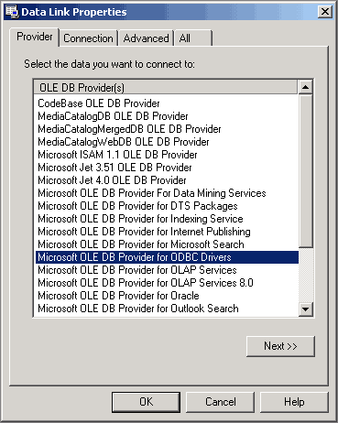Select Provider for Internet Publishing
Screen dimensions: 338x423
pos(167,232)
